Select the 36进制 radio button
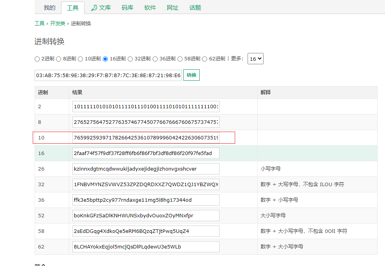 (155, 59)
